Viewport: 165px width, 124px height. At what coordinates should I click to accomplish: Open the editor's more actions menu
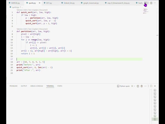click(x=155, y=3)
